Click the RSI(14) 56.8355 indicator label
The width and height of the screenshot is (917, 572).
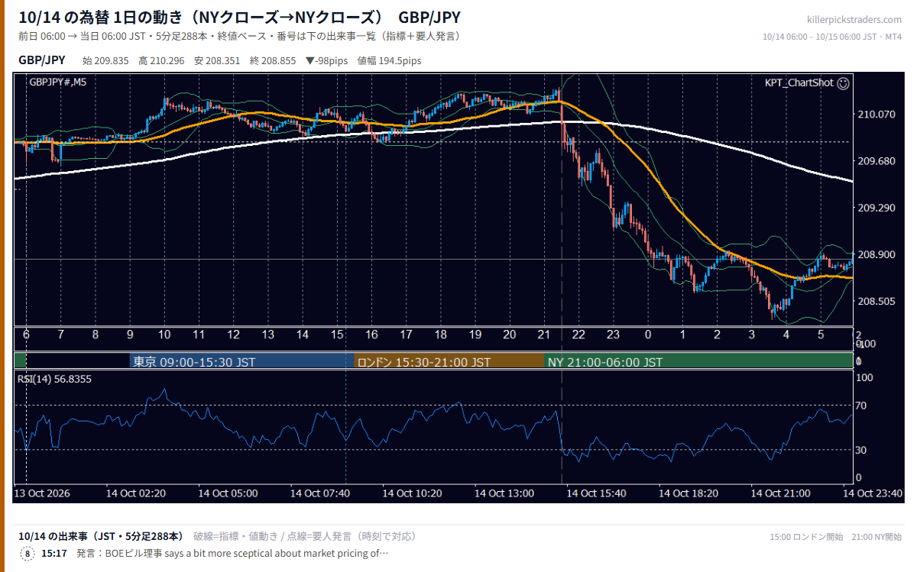(x=54, y=378)
